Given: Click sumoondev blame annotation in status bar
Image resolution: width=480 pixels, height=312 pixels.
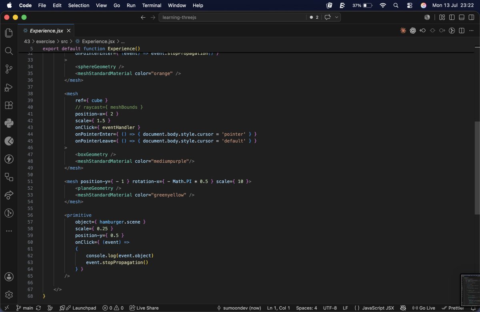Looking at the screenshot, I should [239, 308].
